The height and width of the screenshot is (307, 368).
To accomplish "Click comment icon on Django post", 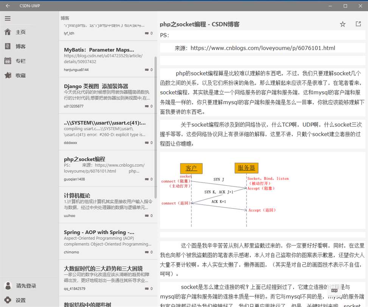I will [x=147, y=106].
